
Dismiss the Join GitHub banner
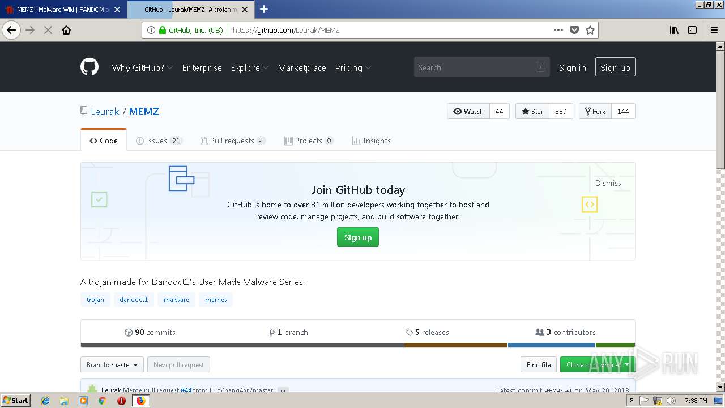tap(608, 183)
